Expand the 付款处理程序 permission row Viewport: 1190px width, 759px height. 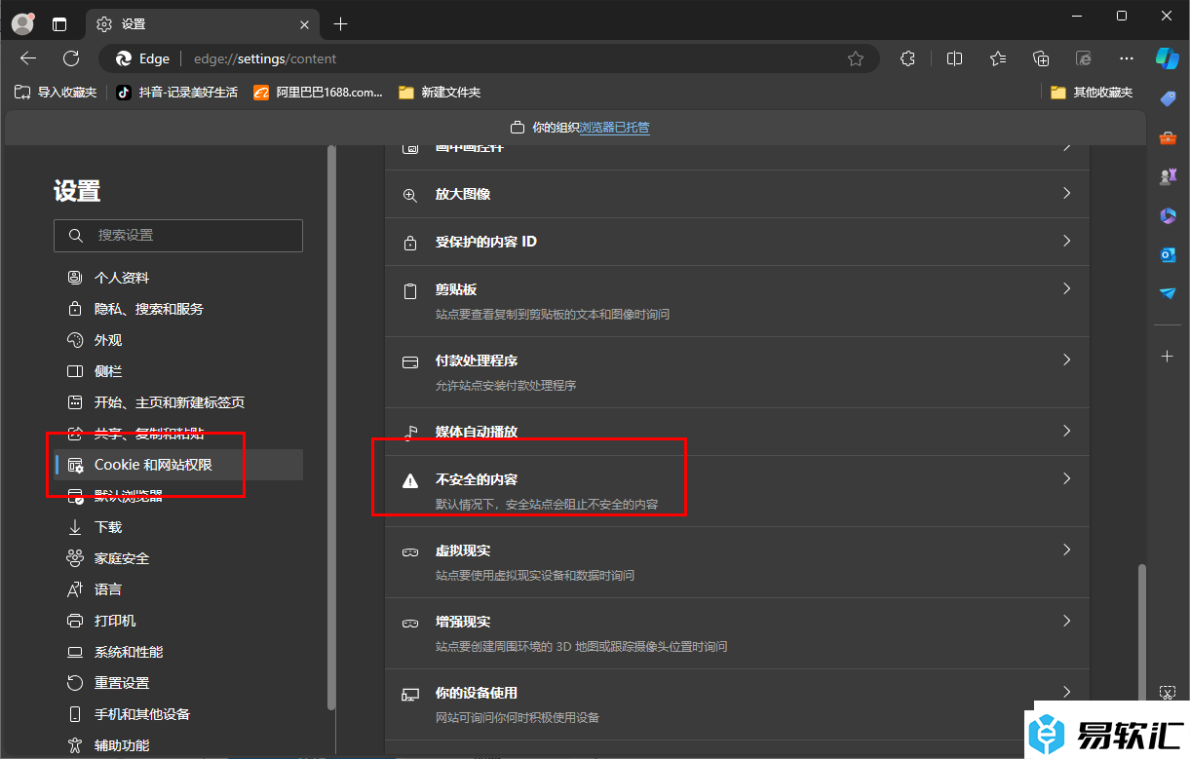[x=737, y=372]
